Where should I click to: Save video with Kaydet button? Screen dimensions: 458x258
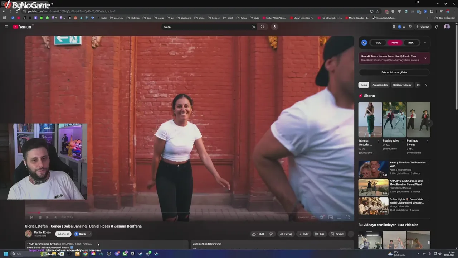click(x=337, y=234)
